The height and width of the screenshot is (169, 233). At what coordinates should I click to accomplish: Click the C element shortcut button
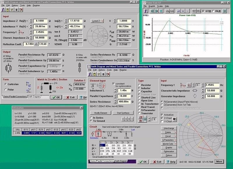coord(123,119)
